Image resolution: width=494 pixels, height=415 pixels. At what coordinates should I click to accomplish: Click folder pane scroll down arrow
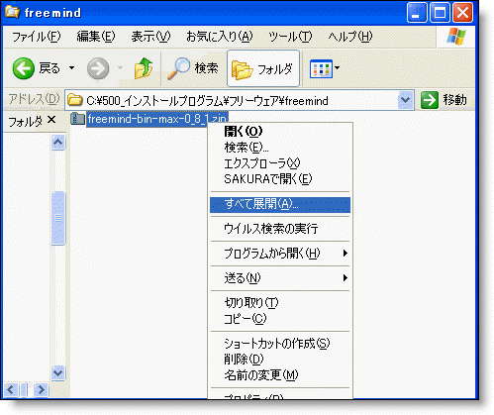pos(58,373)
